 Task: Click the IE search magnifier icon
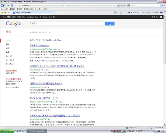tap(162, 5)
